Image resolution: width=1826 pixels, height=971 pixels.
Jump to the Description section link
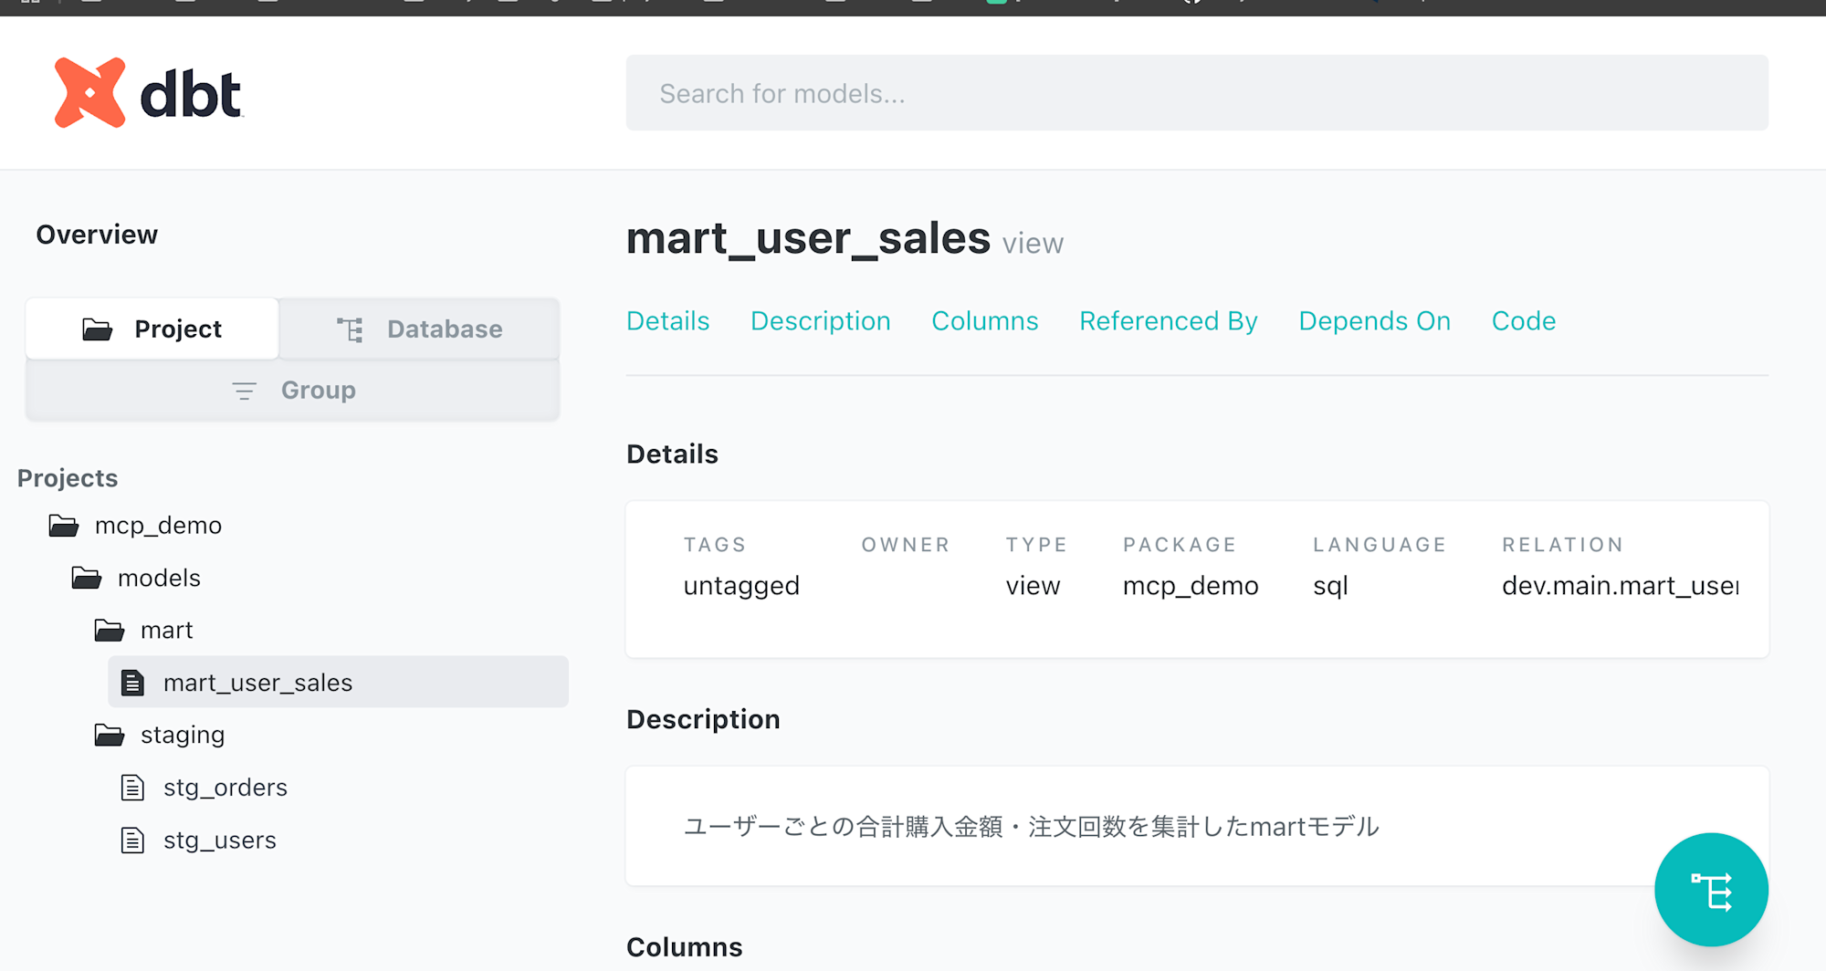point(820,321)
